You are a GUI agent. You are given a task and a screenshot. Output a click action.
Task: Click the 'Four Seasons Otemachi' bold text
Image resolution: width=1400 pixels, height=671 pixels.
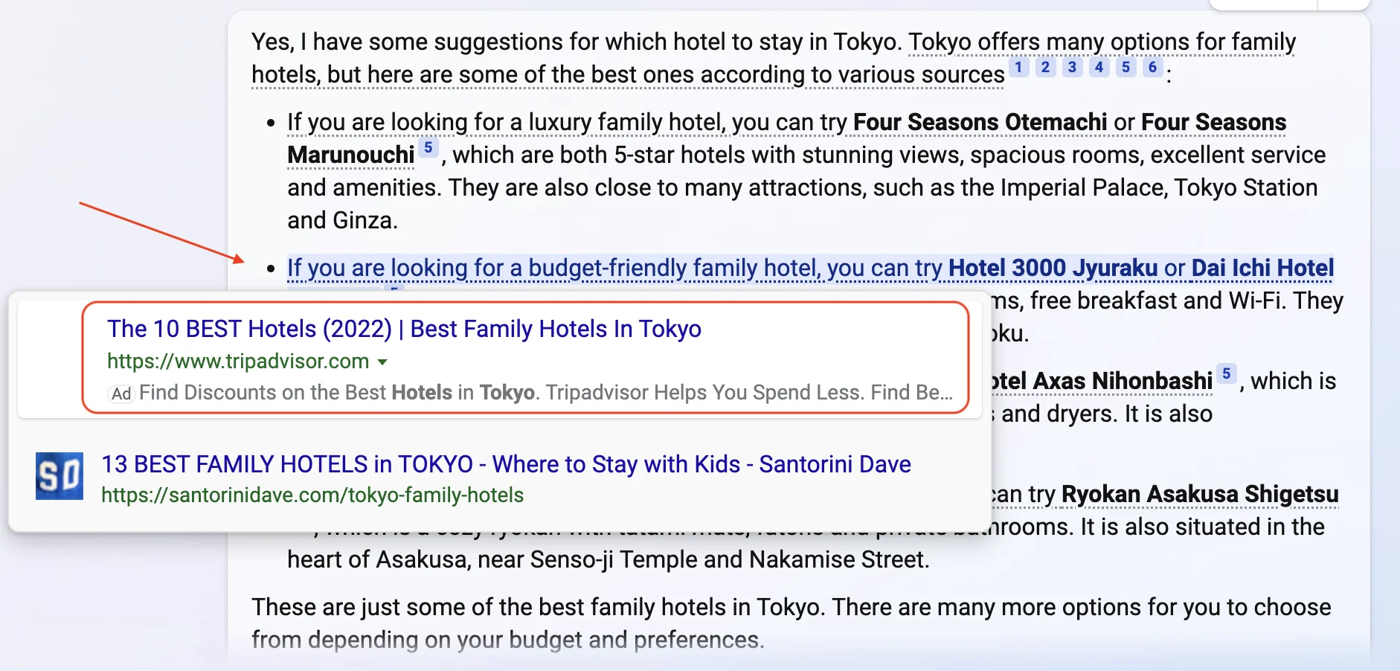click(980, 122)
